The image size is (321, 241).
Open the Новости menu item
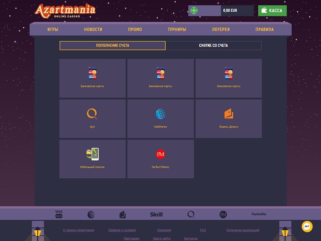pyautogui.click(x=93, y=29)
